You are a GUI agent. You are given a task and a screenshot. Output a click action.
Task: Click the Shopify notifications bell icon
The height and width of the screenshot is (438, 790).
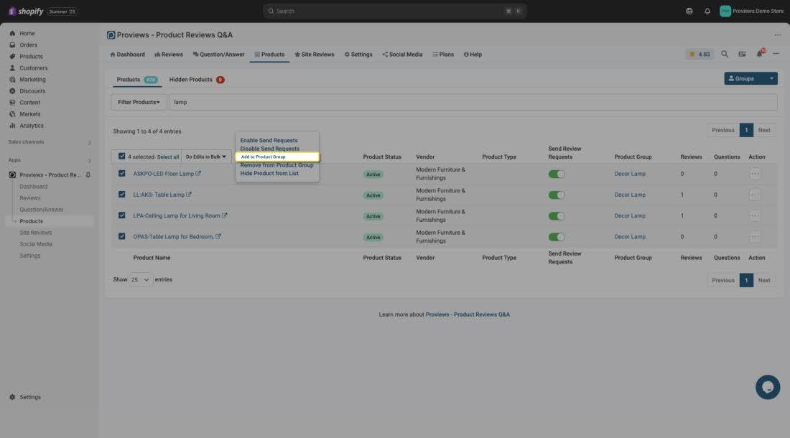pyautogui.click(x=707, y=11)
